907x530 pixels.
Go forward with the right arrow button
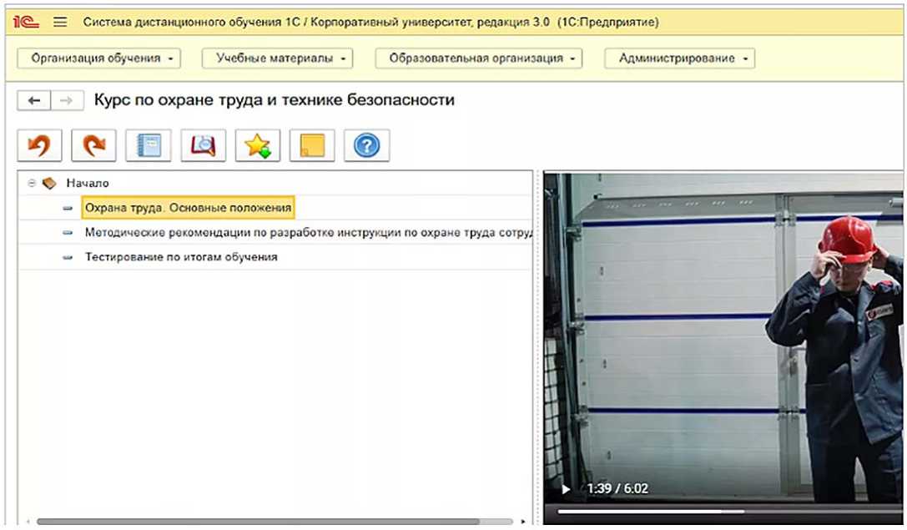point(67,101)
